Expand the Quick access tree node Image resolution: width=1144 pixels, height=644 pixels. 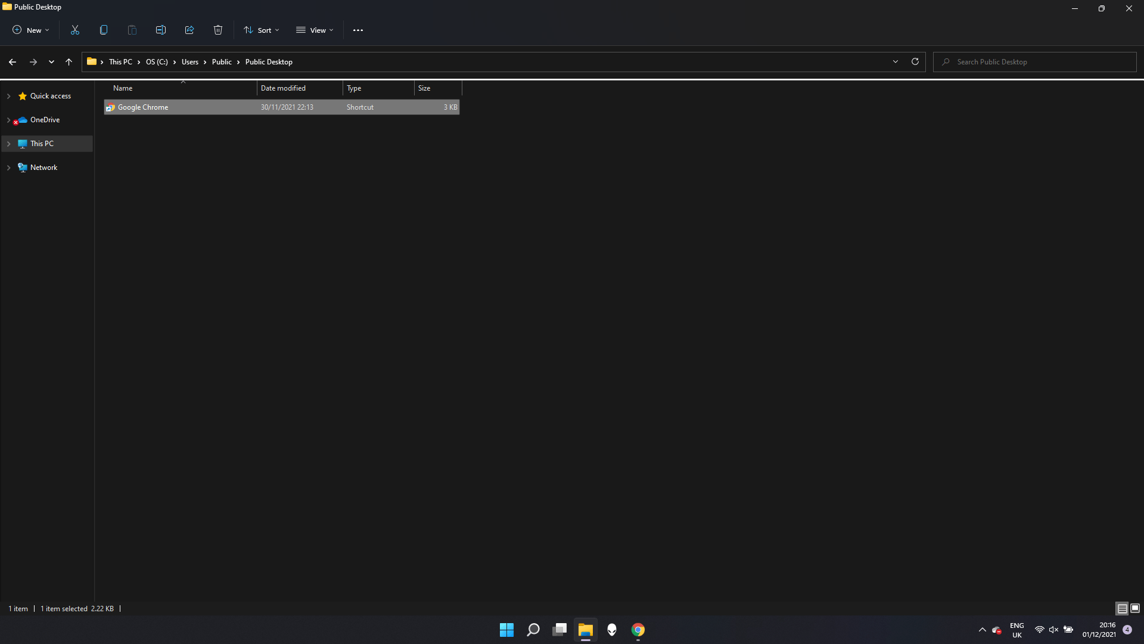pyautogui.click(x=8, y=96)
